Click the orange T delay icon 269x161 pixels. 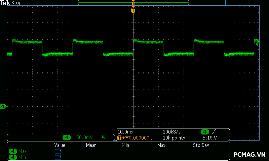(x=119, y=138)
